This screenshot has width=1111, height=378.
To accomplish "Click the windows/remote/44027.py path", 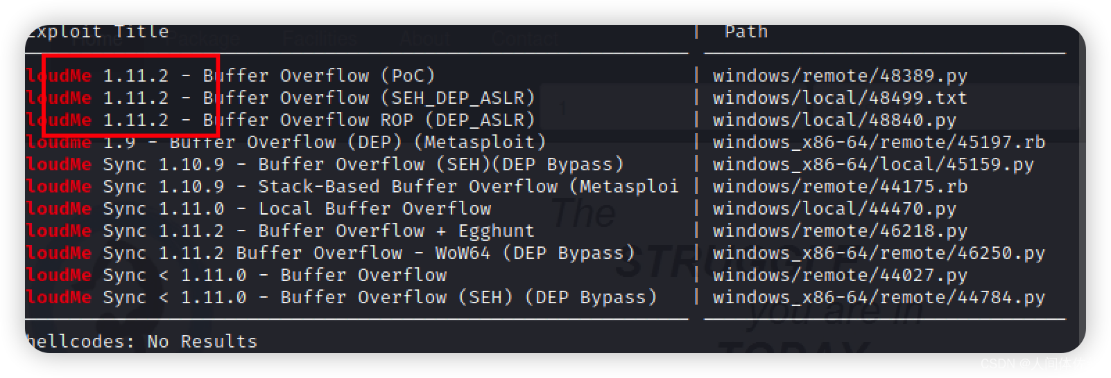I will 839,275.
